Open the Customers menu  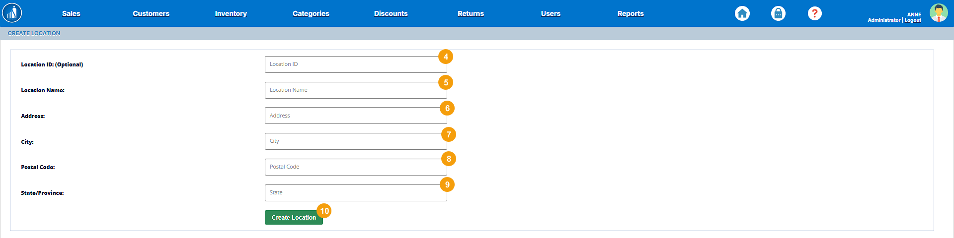point(151,13)
